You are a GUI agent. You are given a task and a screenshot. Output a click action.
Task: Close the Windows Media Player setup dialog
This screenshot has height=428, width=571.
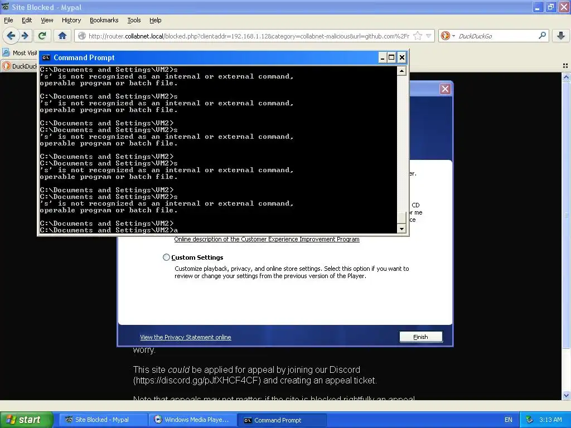pos(445,89)
